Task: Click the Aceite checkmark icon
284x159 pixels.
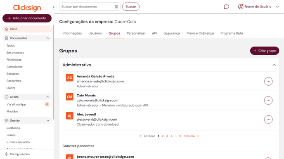Action: point(7,97)
